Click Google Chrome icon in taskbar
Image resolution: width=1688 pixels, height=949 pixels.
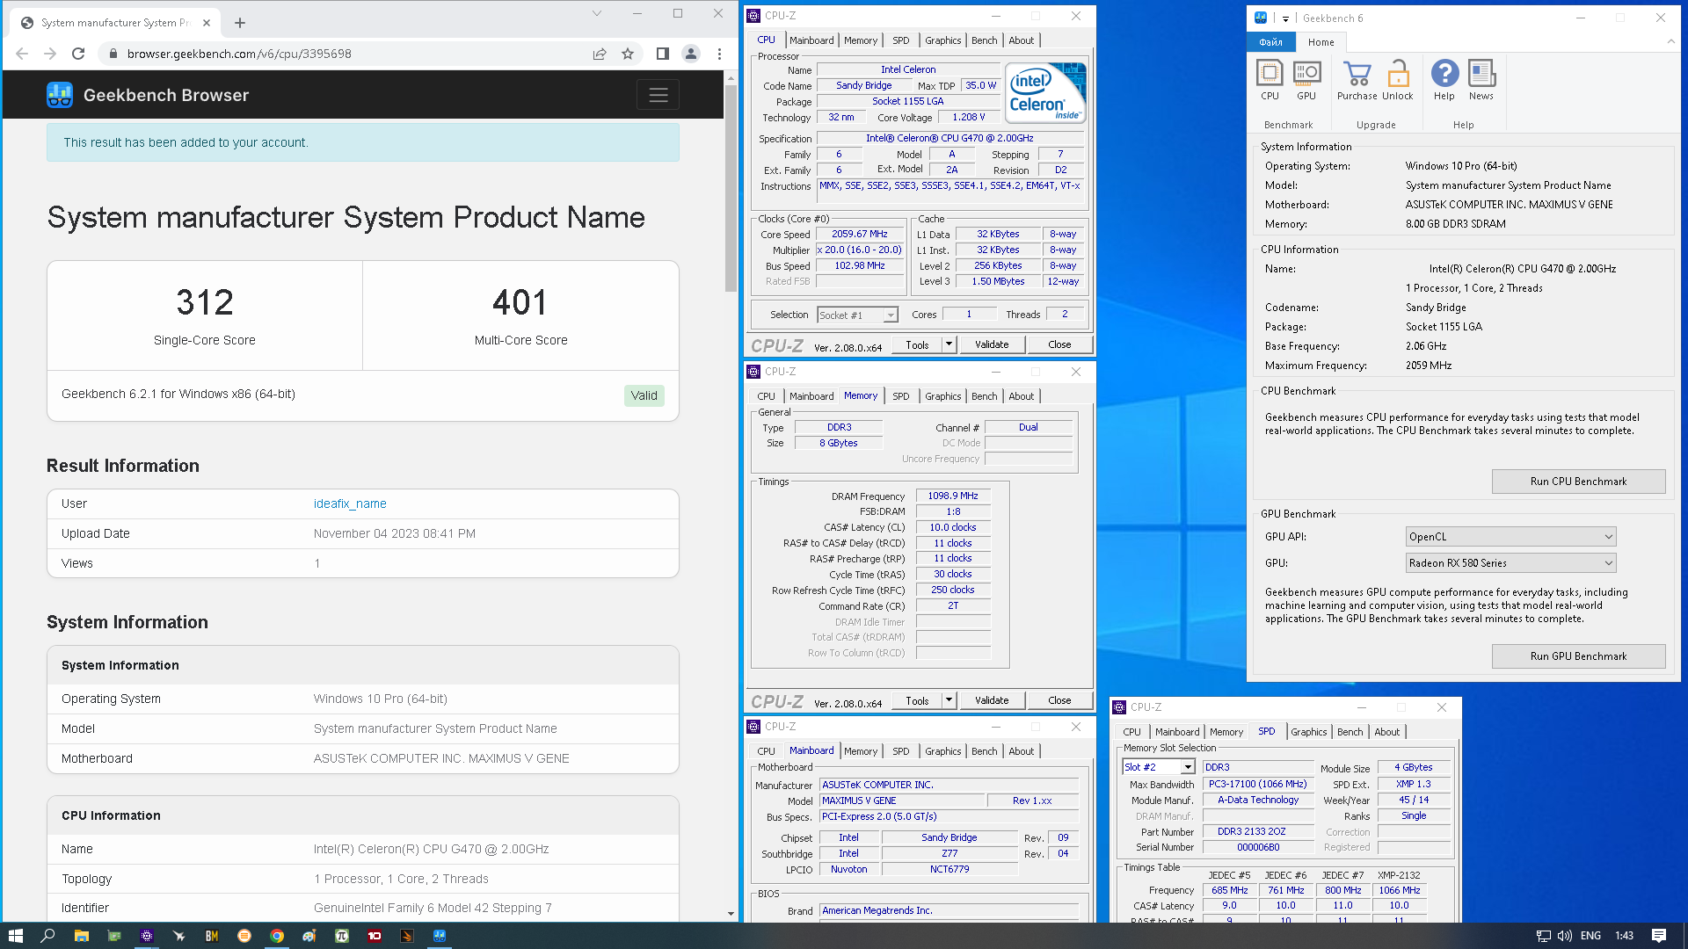coord(277,936)
